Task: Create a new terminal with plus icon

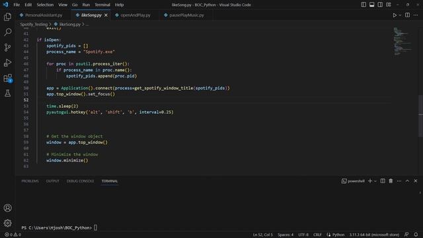Action: (370, 181)
